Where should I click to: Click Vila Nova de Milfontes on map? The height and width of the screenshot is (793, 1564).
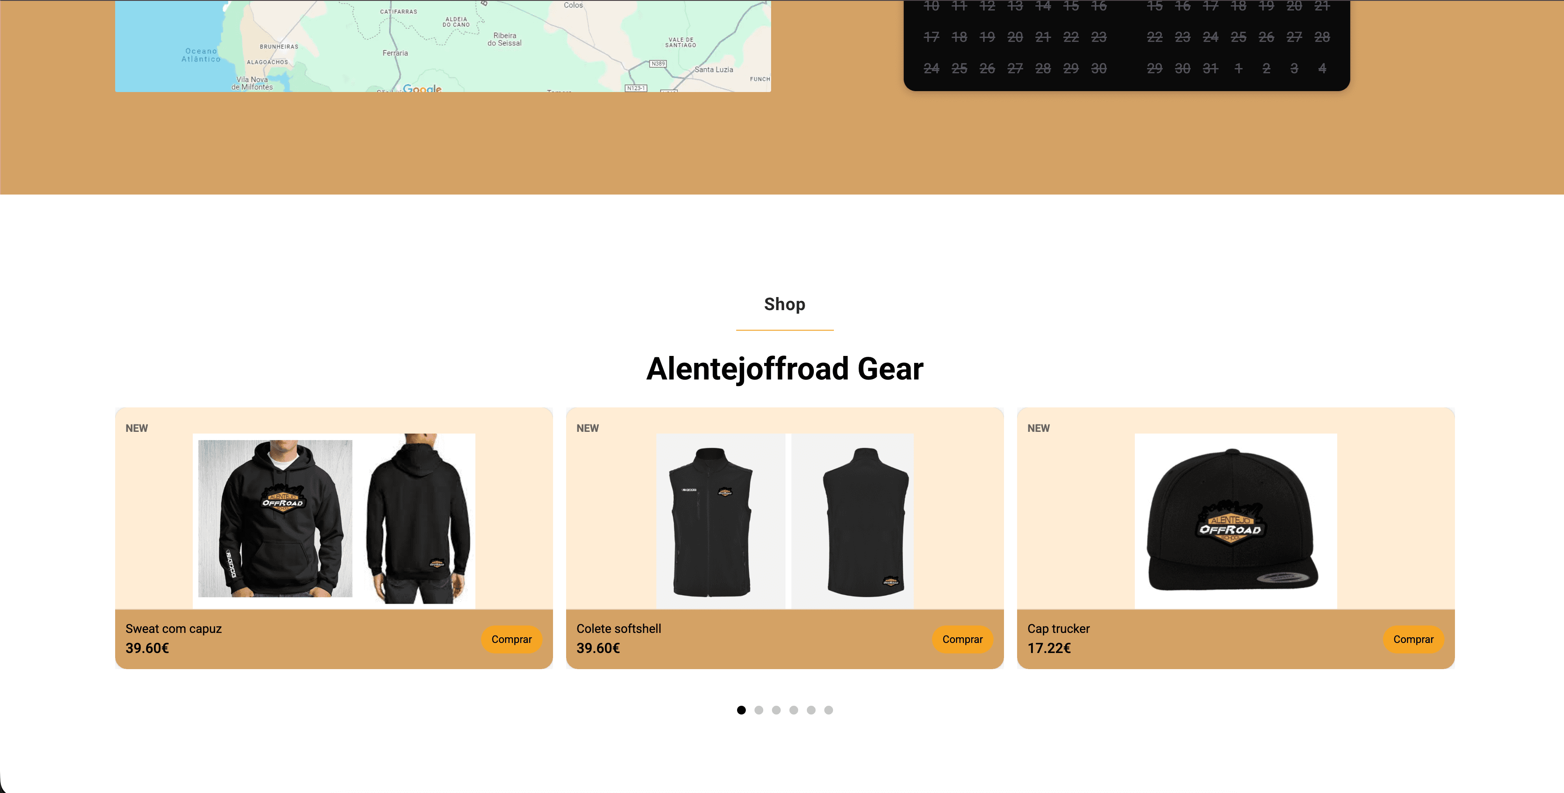click(252, 83)
